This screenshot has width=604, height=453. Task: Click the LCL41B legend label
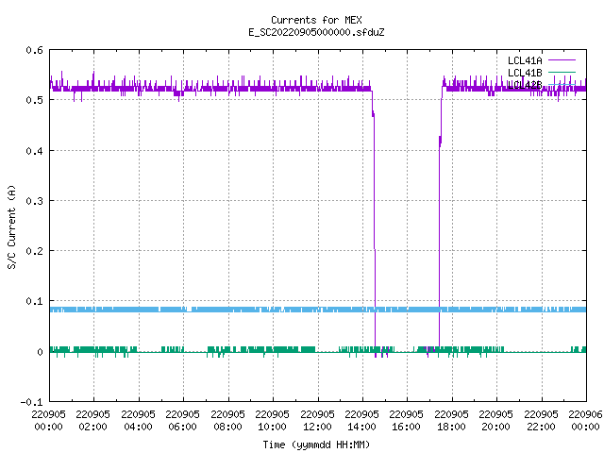coord(525,73)
